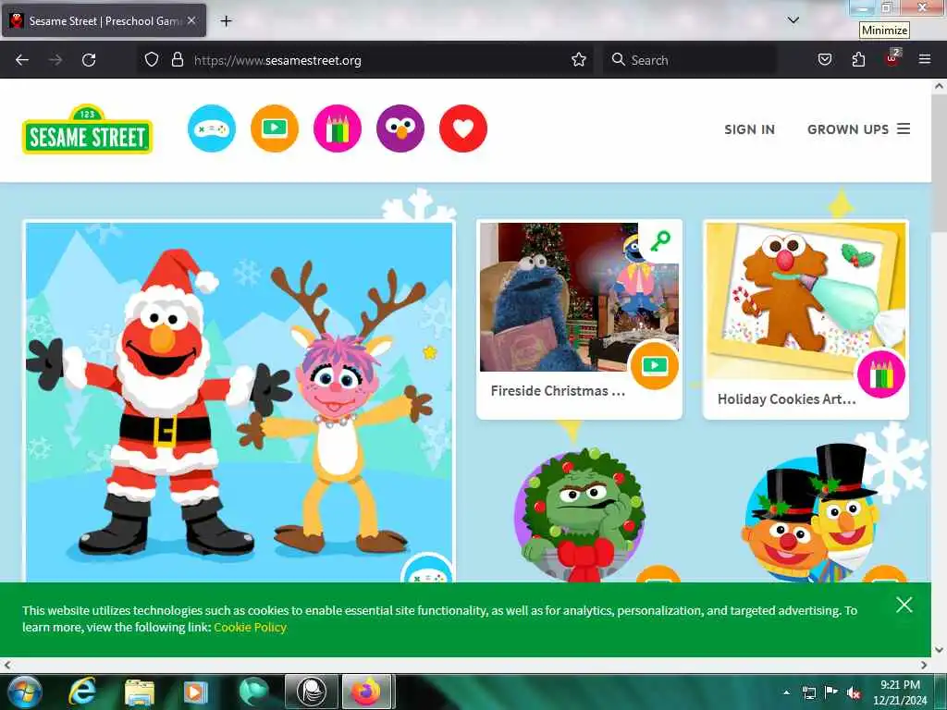This screenshot has height=710, width=947.
Task: Launch Internet Explorer from taskbar
Action: click(81, 692)
